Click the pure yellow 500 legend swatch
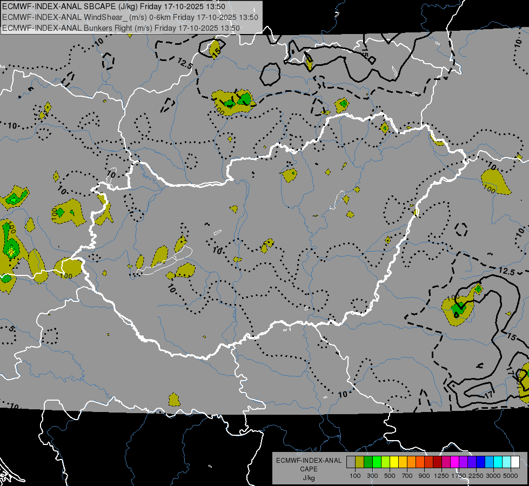This screenshot has width=529, height=486. pyautogui.click(x=394, y=462)
